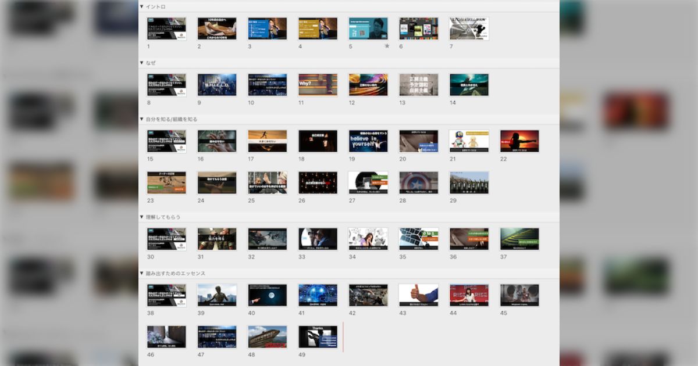
Task: Click the star icon under slide 5
Action: pos(387,46)
